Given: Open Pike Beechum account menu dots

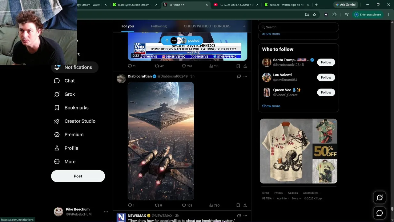Looking at the screenshot, I should 106,212.
